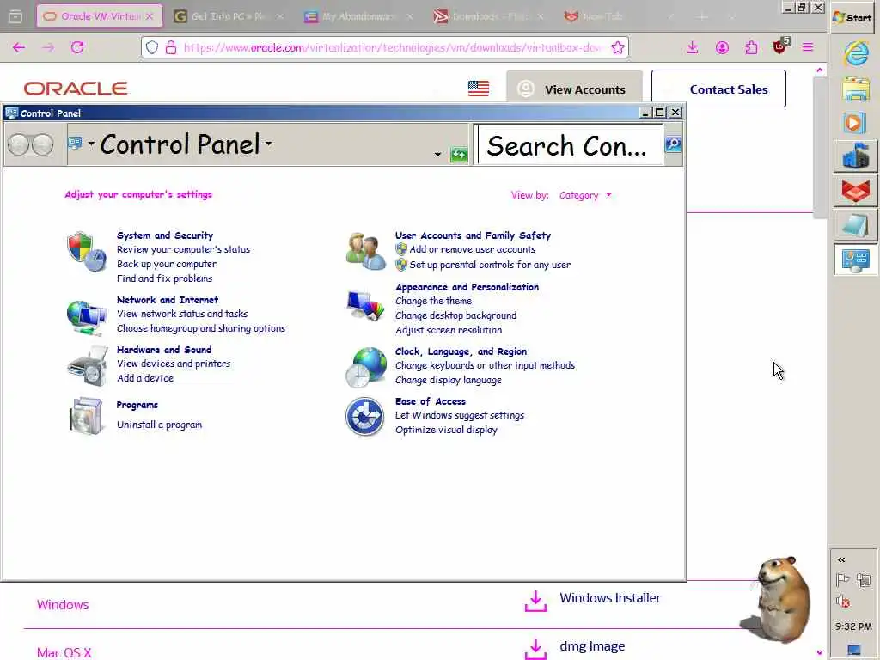Bookmark this page with the star icon
The height and width of the screenshot is (660, 880).
coord(618,48)
